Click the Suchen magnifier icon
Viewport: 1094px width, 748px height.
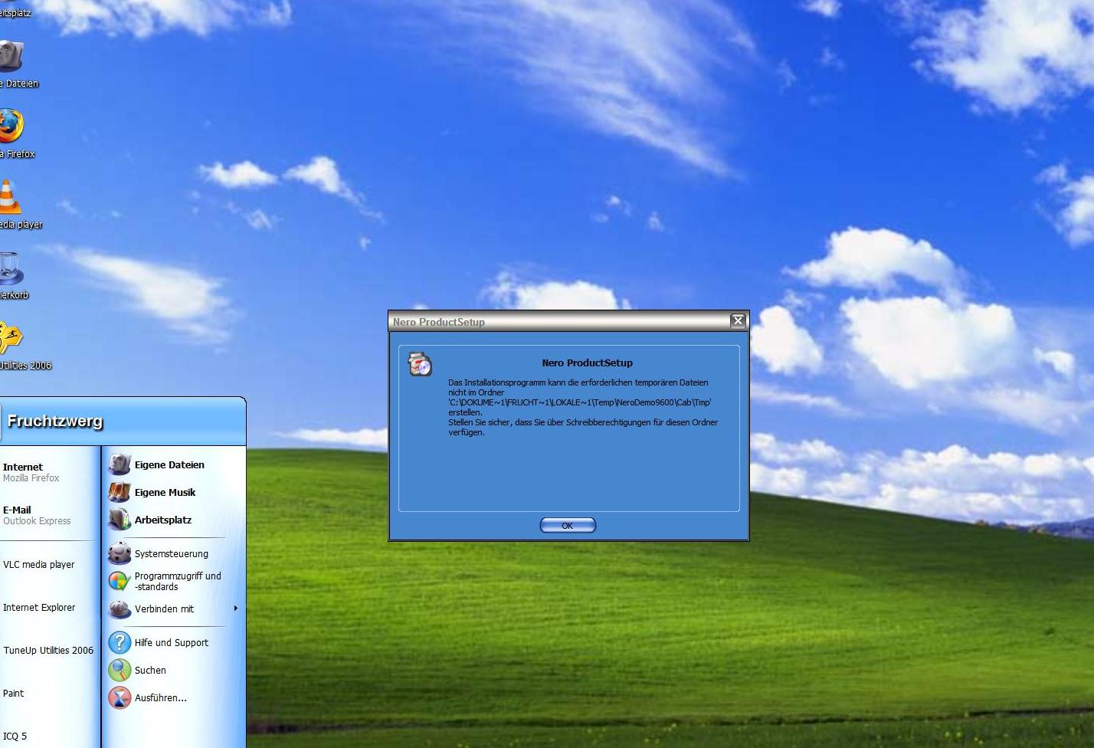120,670
